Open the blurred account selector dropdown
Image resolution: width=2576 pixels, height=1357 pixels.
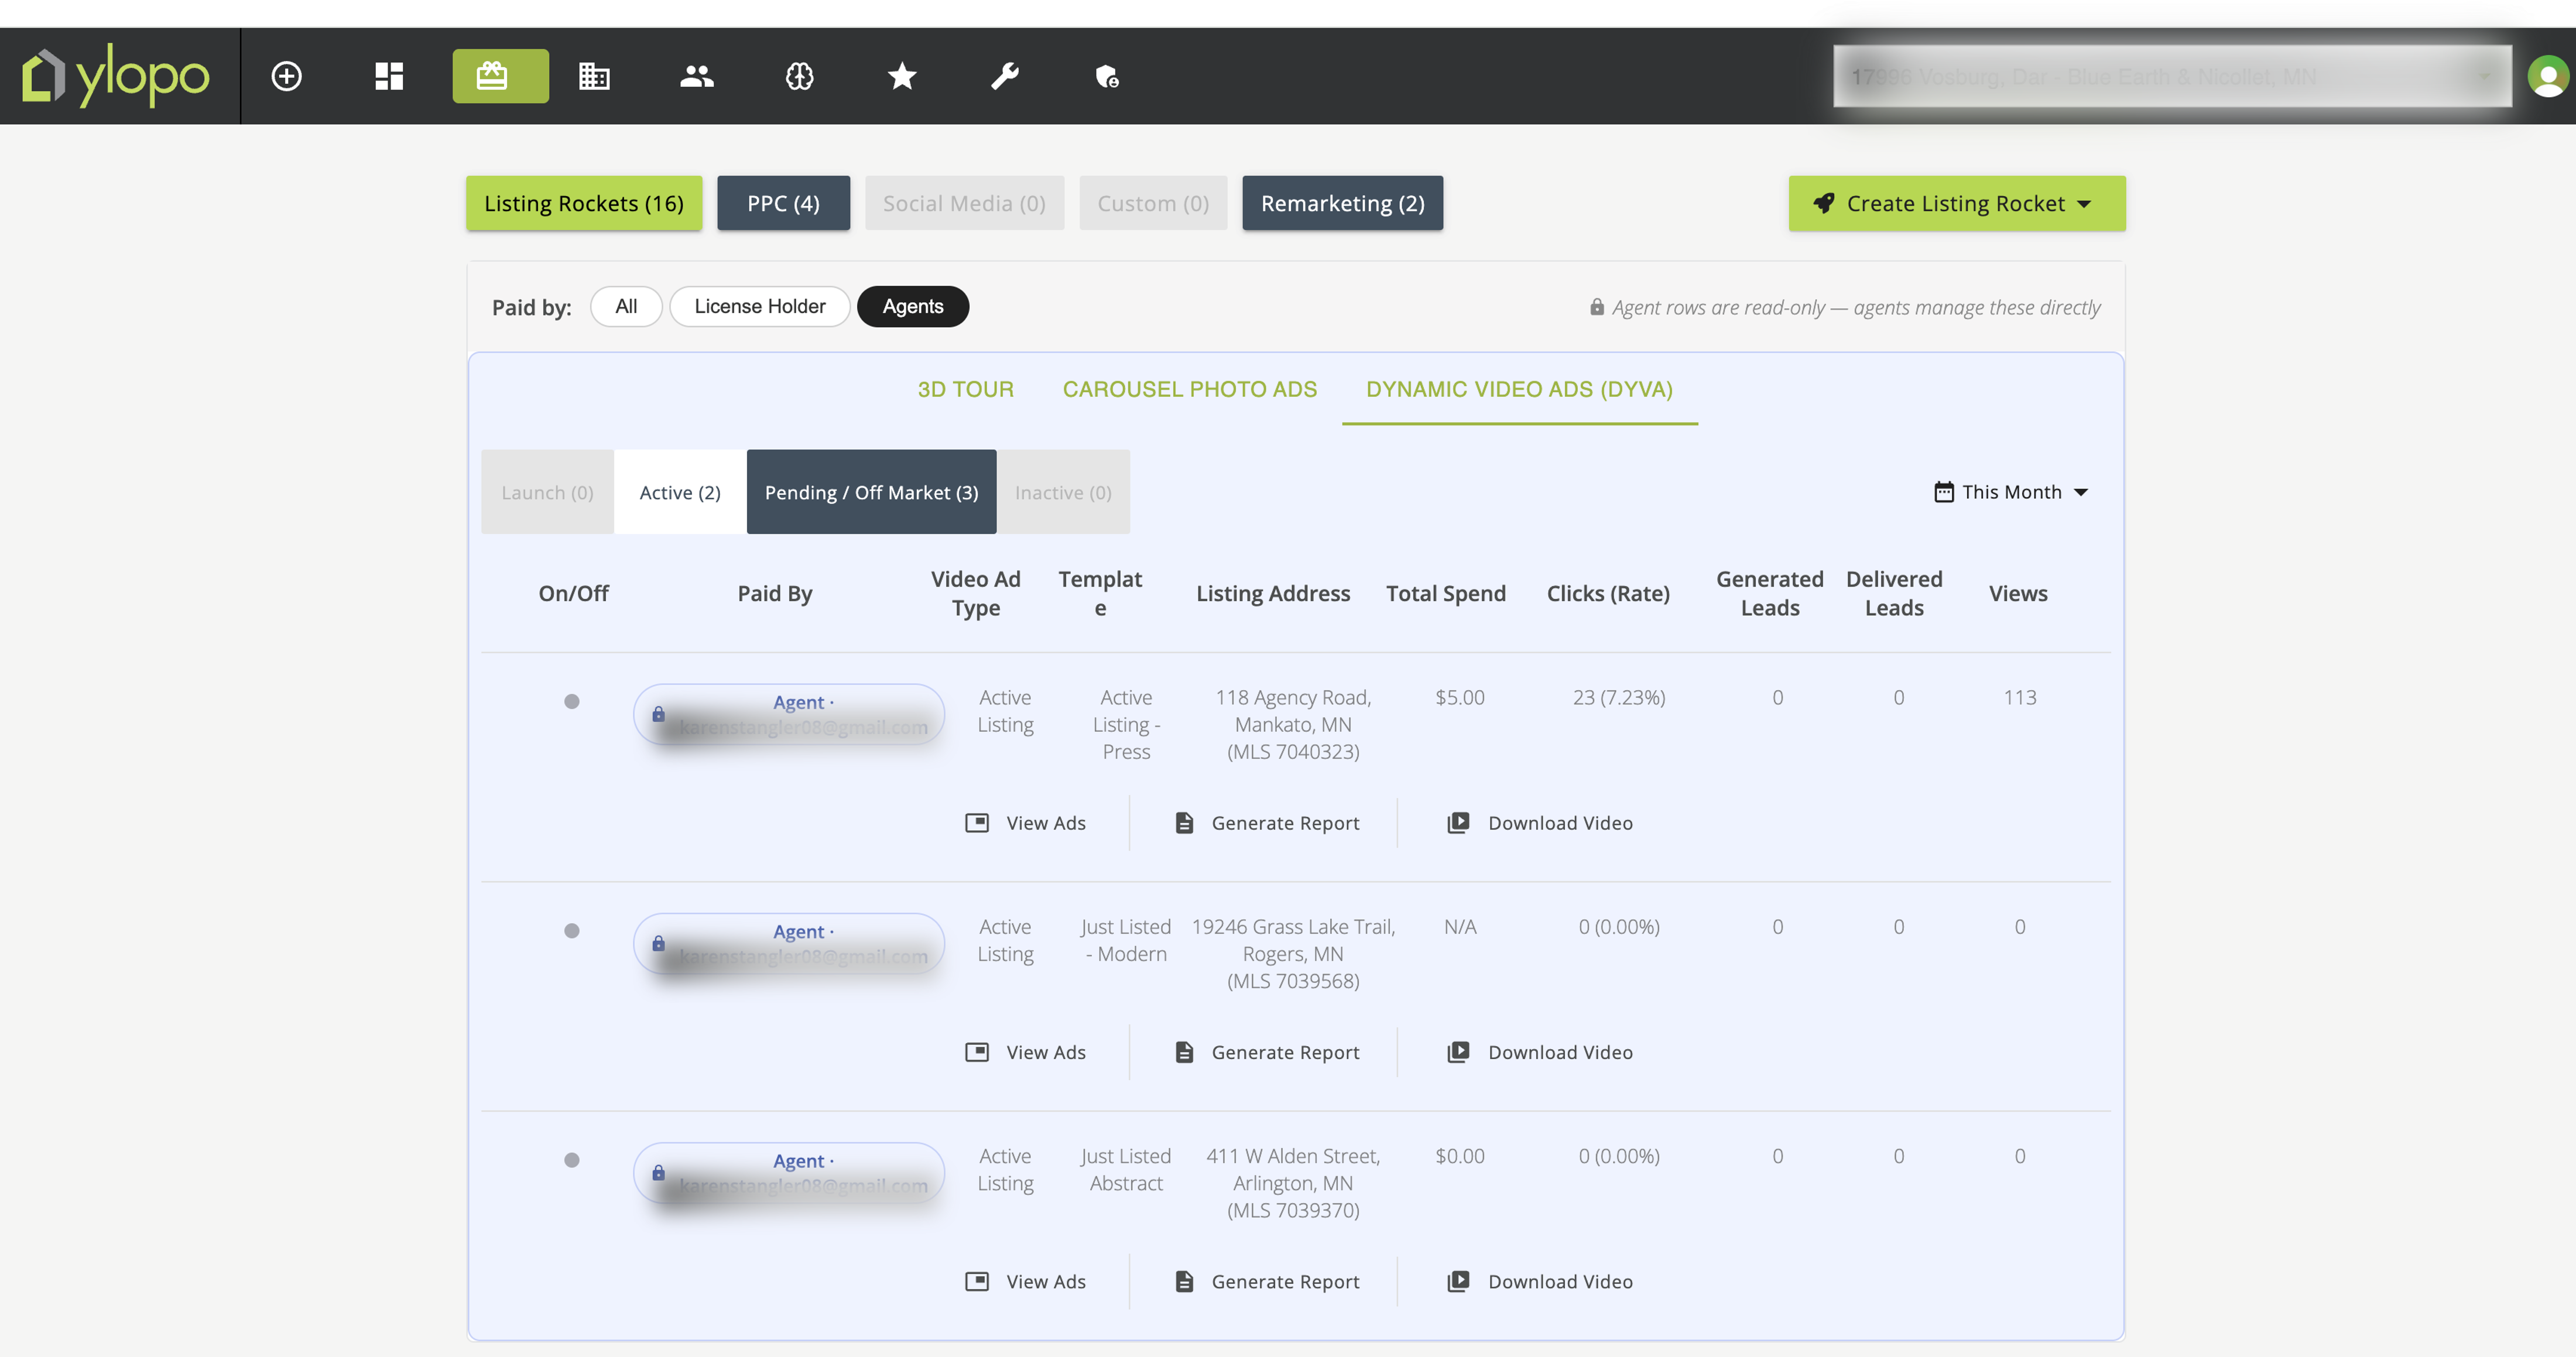pos(2172,76)
